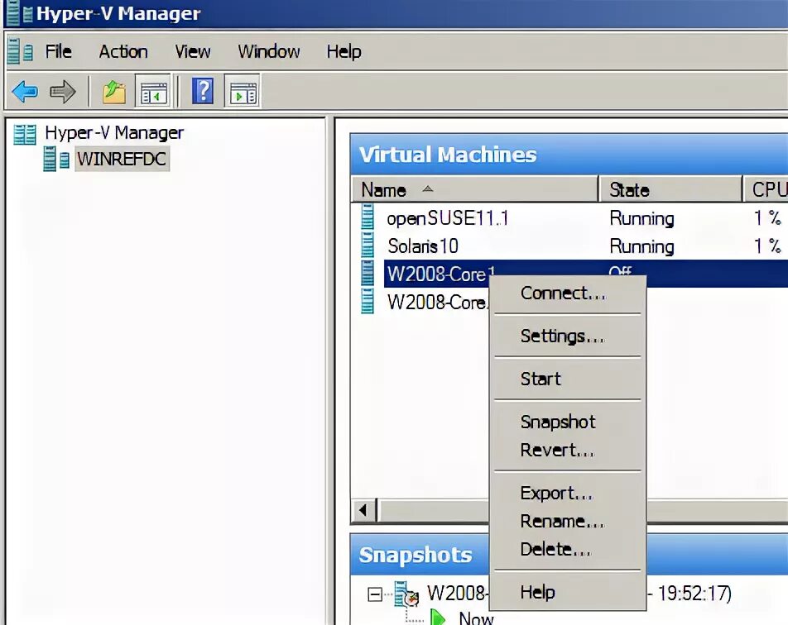Open the Help menu in menu bar

pos(344,51)
